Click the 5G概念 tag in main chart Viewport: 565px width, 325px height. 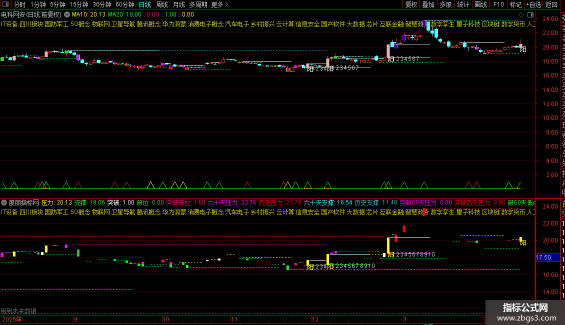coord(80,24)
